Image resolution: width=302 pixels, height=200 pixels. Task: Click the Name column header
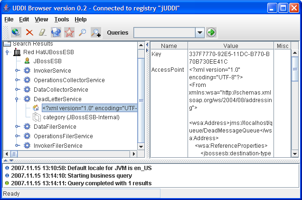pos(169,46)
